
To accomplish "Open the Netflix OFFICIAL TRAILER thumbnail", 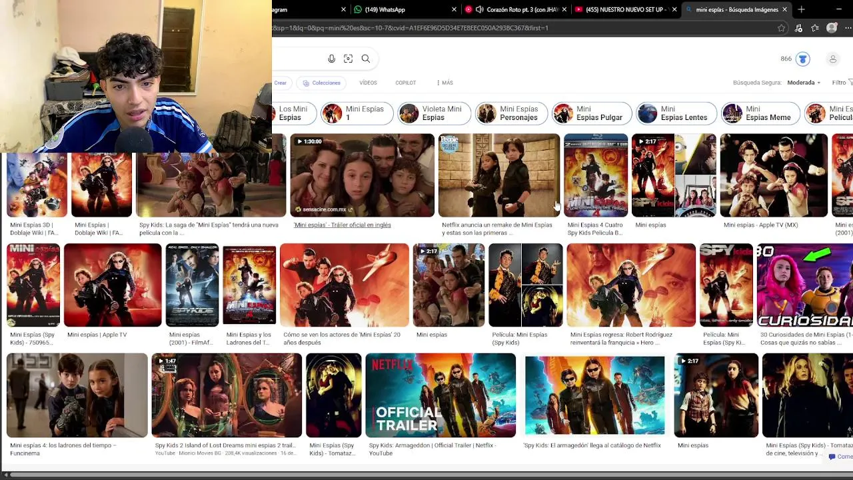I will point(440,395).
